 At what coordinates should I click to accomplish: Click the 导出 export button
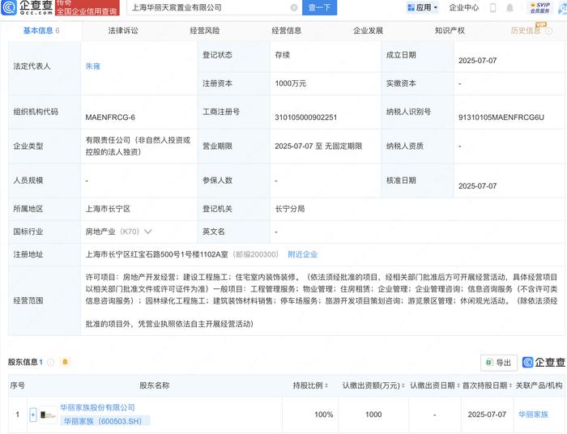coord(499,363)
